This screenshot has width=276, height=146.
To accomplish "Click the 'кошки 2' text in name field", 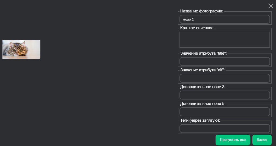I will 188,20.
